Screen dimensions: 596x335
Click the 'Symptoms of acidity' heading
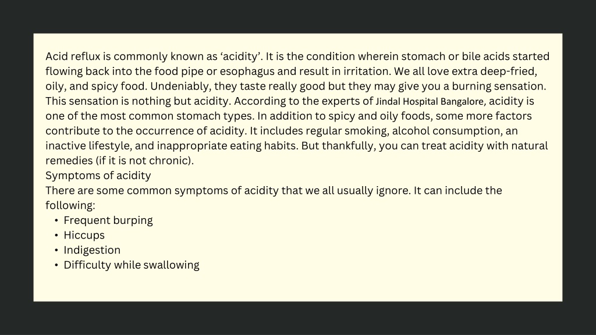click(x=98, y=176)
